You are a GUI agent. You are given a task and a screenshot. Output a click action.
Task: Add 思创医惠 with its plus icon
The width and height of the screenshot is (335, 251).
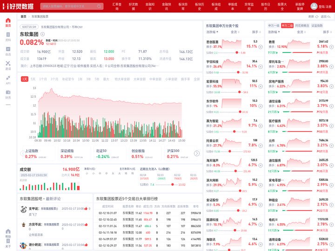pyautogui.click(x=261, y=47)
